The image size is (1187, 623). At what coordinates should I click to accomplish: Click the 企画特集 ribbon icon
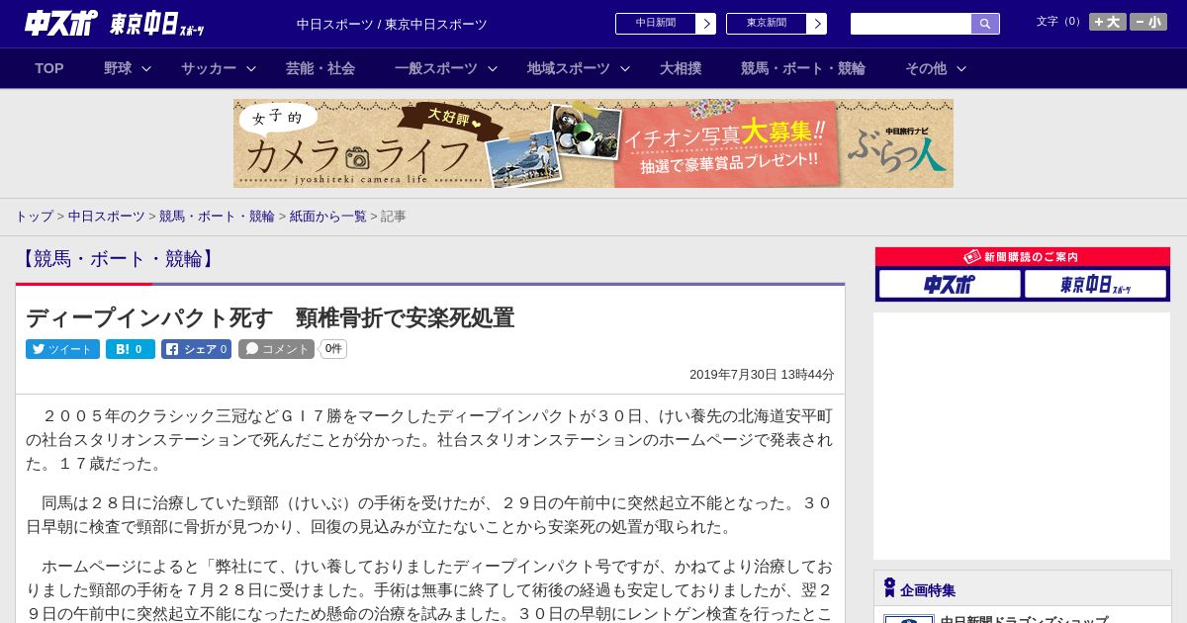[x=889, y=588]
